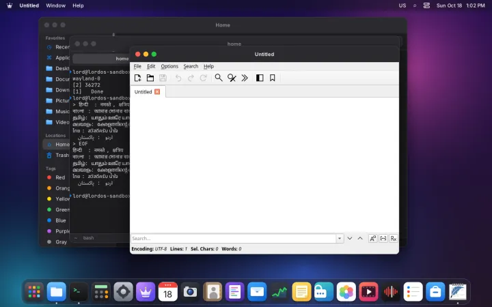
Task: Open the Search menu in the editor
Action: click(191, 66)
